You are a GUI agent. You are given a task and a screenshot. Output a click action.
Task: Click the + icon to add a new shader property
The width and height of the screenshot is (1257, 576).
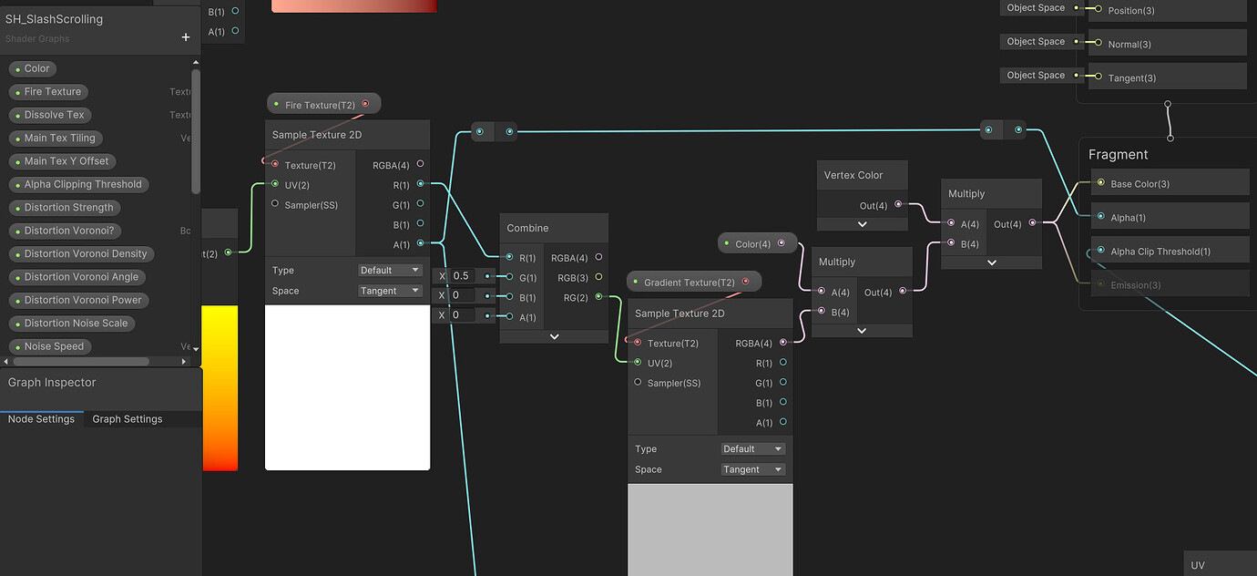(186, 37)
